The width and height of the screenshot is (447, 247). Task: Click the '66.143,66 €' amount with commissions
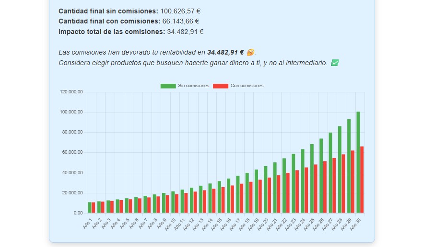click(180, 22)
